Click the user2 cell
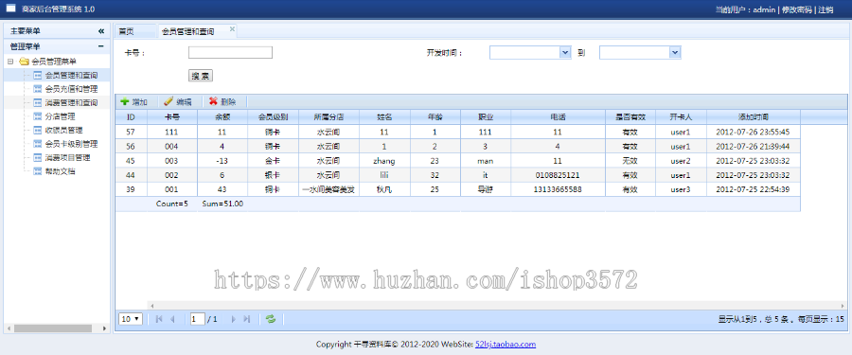 [681, 161]
